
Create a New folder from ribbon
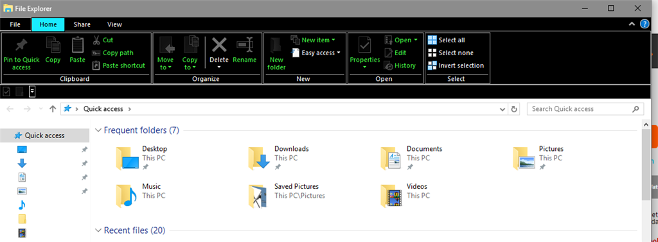point(276,53)
